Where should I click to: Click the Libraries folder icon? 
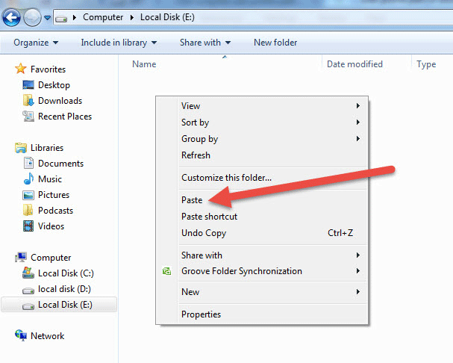[x=21, y=147]
